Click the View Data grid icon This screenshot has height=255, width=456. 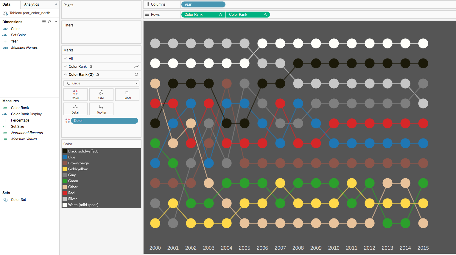pyautogui.click(x=43, y=21)
